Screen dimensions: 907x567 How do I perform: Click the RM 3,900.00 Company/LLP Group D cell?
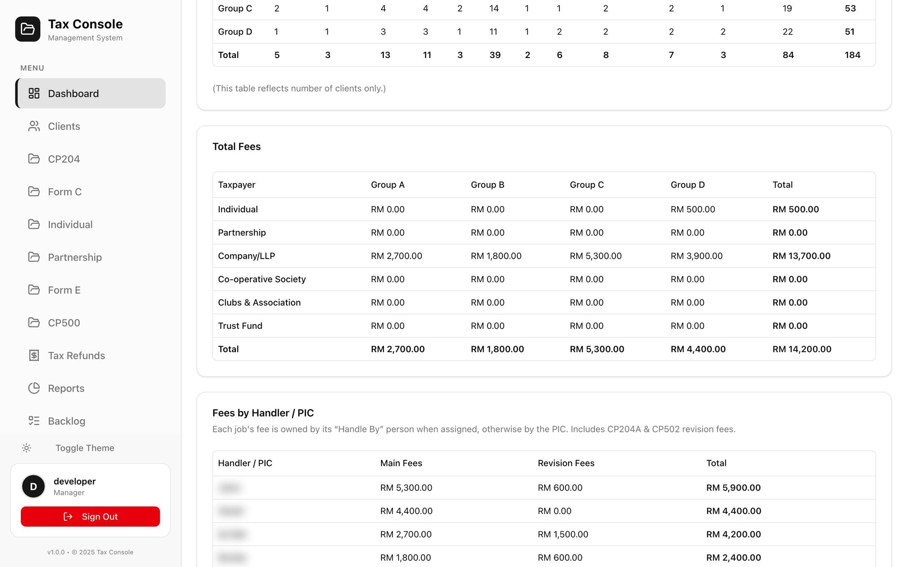point(697,256)
